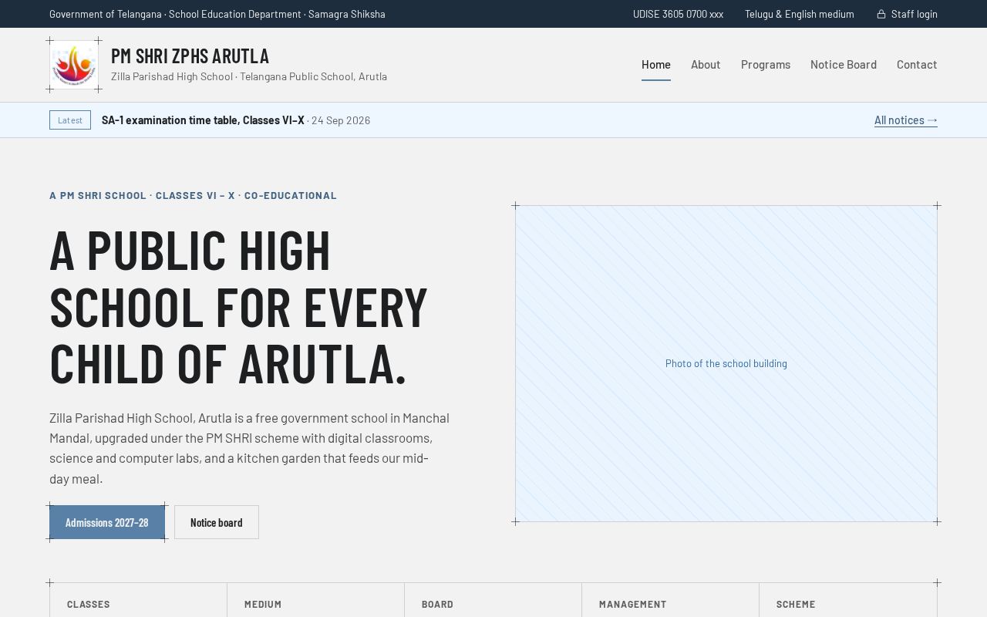Open the SA-1 examination time table notice

[x=203, y=120]
